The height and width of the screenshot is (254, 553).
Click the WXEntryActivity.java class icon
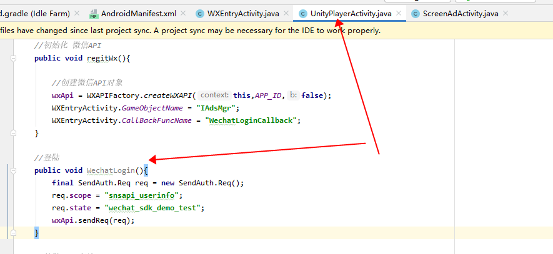[x=200, y=14]
